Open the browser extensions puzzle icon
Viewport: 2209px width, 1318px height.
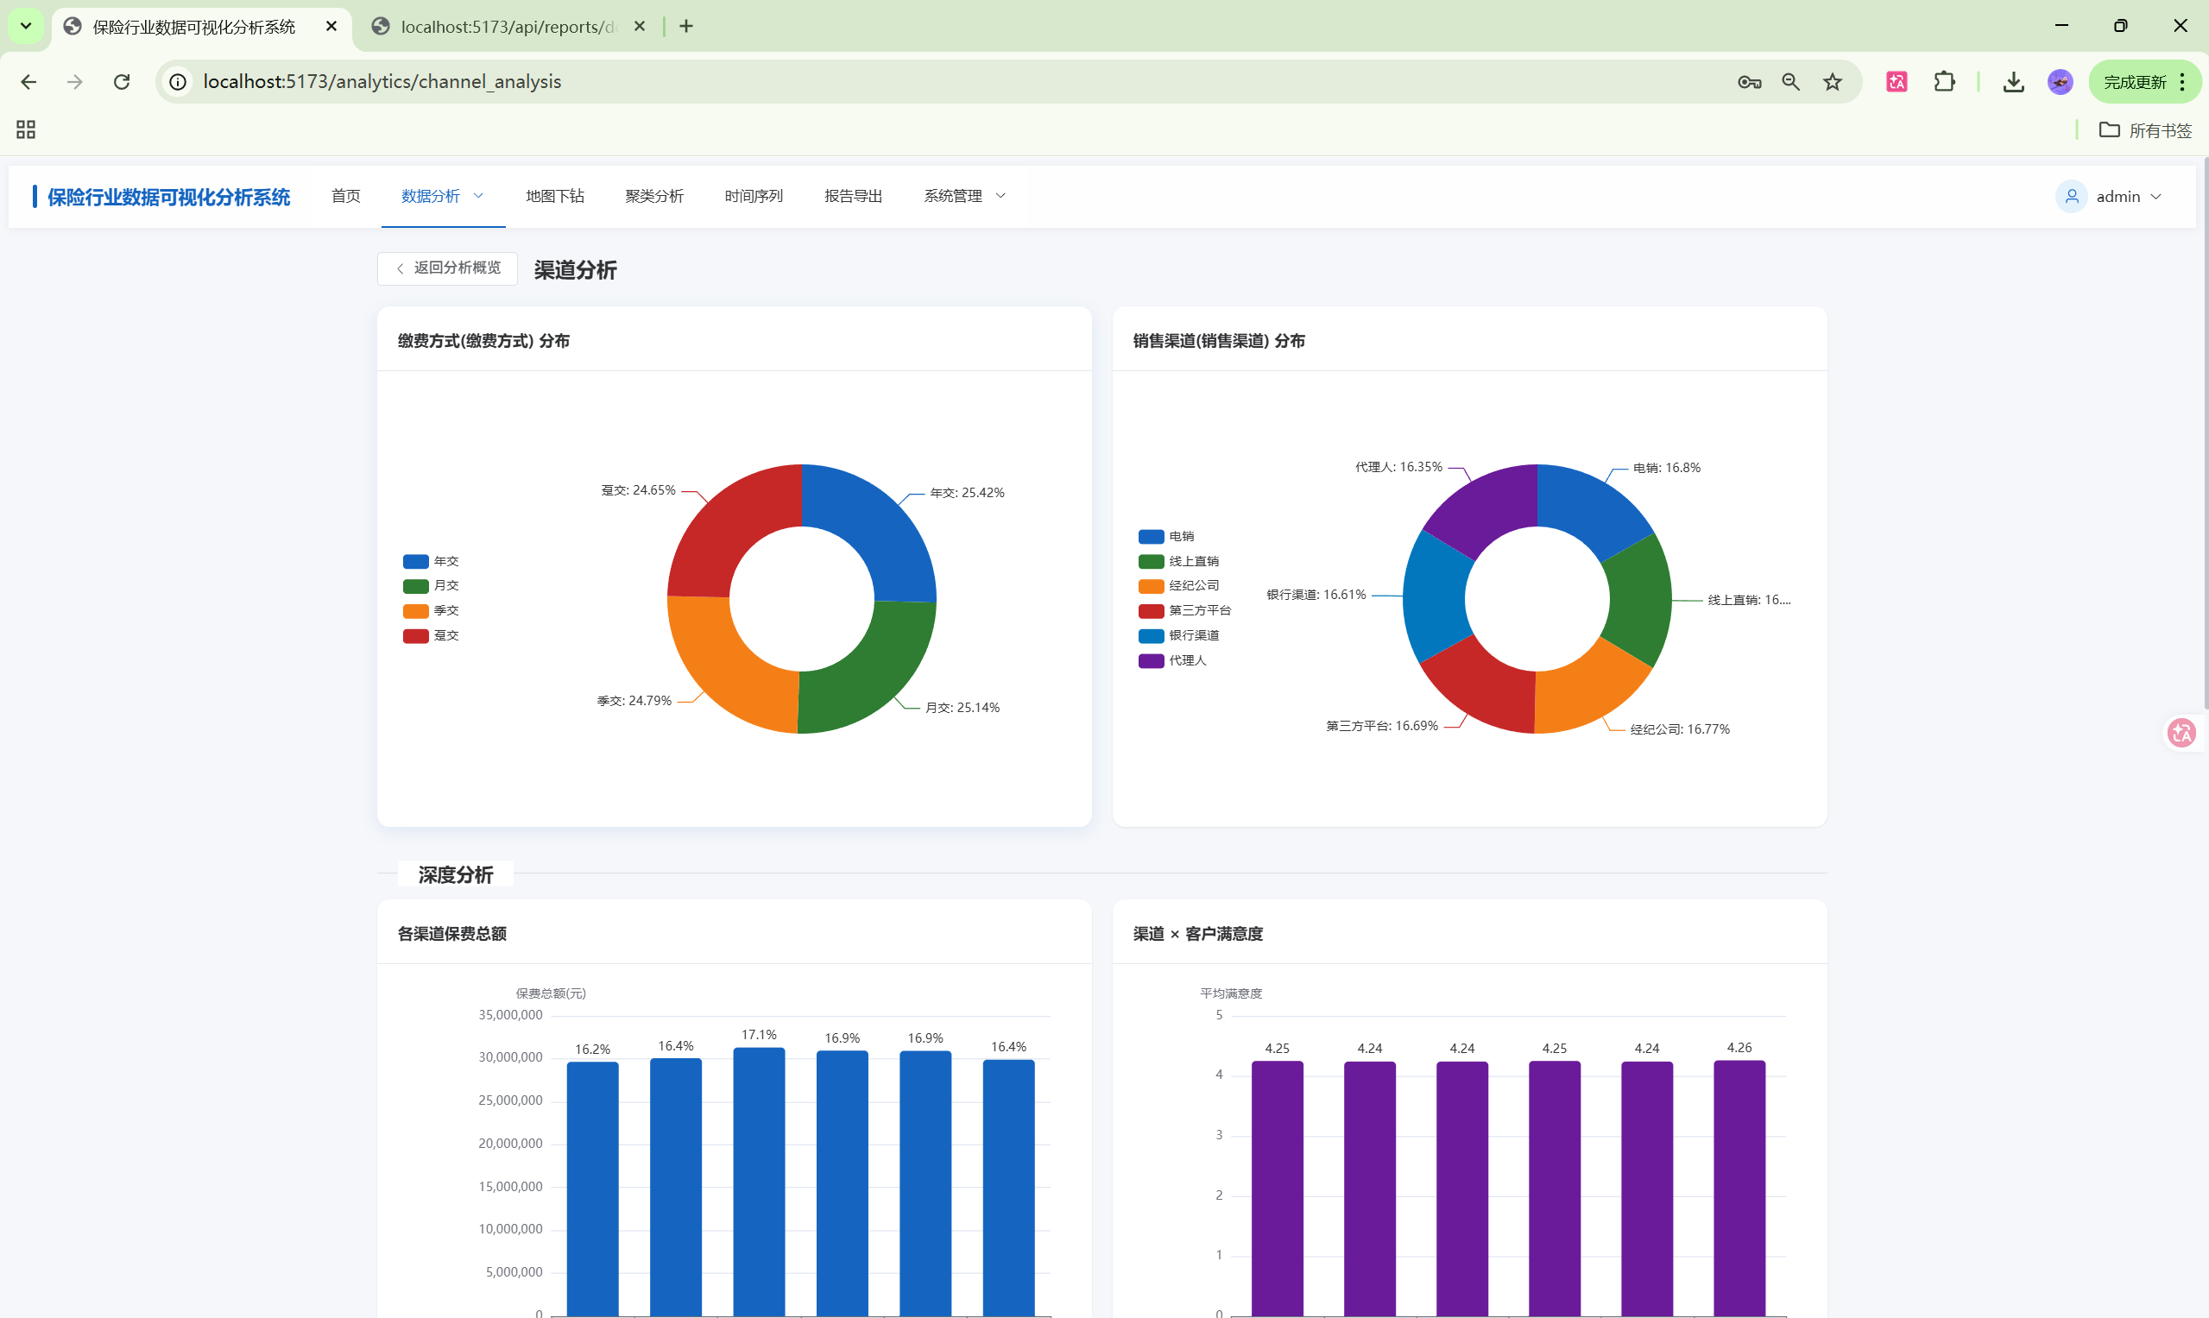coord(1944,82)
